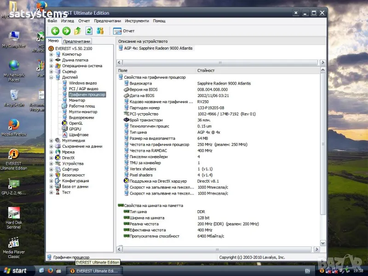Switch to the Предпочитани tab
Image resolution: width=368 pixels, height=276 pixels.
[76, 41]
